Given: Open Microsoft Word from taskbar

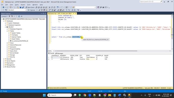Looking at the screenshot, I should [120, 95].
